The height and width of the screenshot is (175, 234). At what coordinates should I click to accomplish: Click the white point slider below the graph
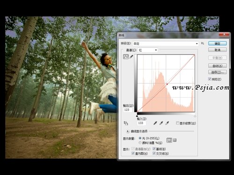[195, 116]
